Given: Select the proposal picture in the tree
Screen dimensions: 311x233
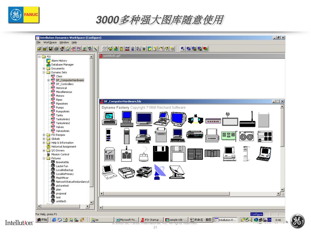Looking at the screenshot, I should click(x=61, y=193).
